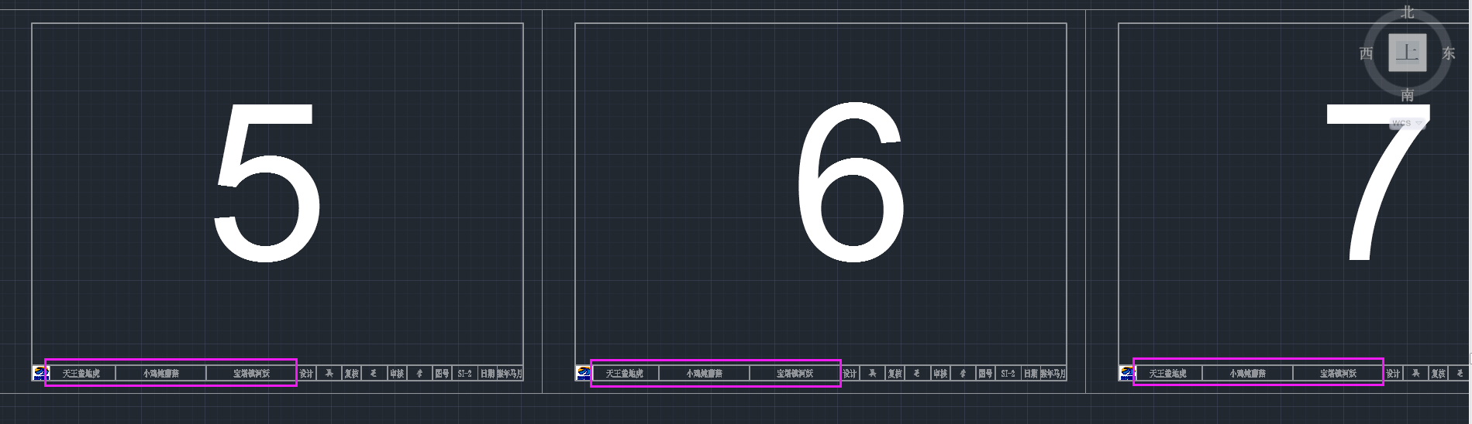This screenshot has height=424, width=1472.
Task: Click 毛 reviewer name in sheet 5
Action: (x=374, y=373)
